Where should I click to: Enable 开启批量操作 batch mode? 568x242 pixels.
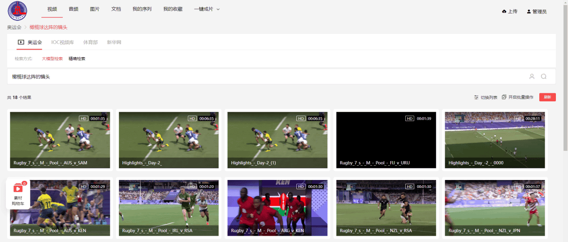coord(517,97)
